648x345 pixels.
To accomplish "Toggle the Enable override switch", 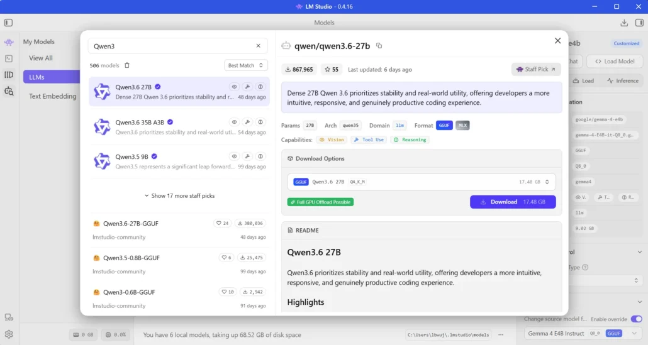I will 636,319.
